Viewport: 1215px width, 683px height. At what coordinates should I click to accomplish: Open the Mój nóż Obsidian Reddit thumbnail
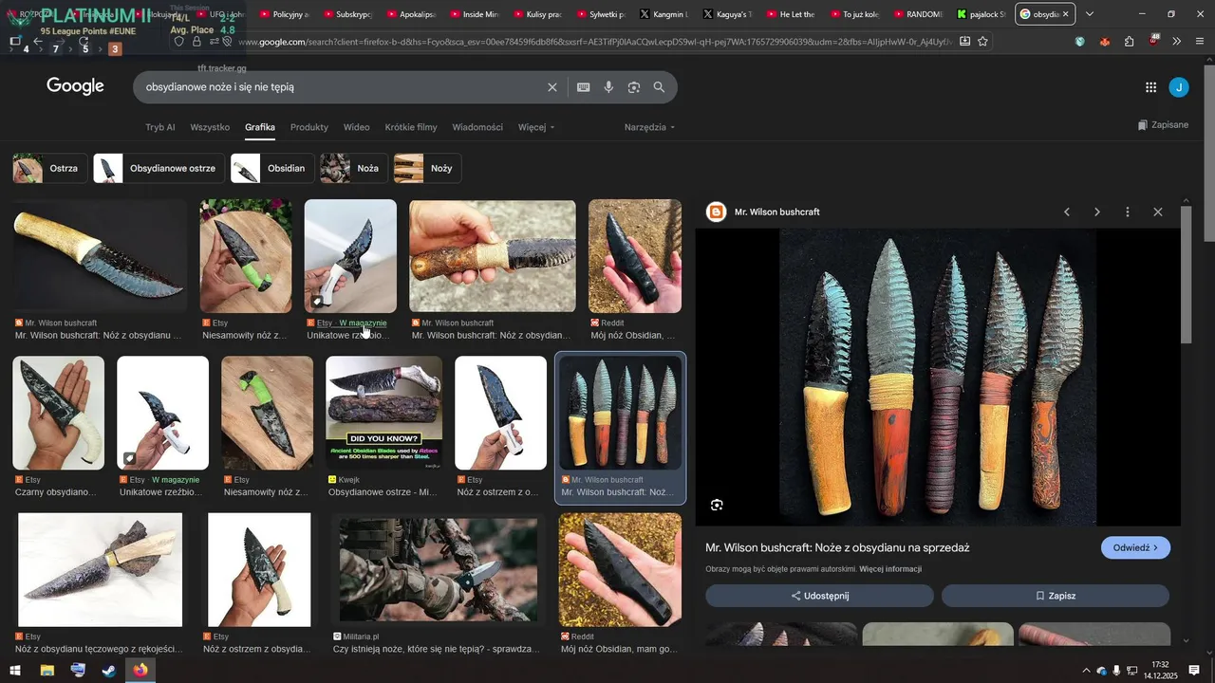click(635, 256)
